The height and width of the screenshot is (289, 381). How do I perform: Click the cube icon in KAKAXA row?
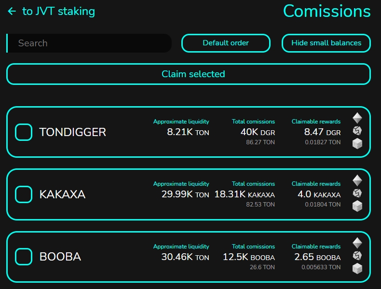(357, 206)
